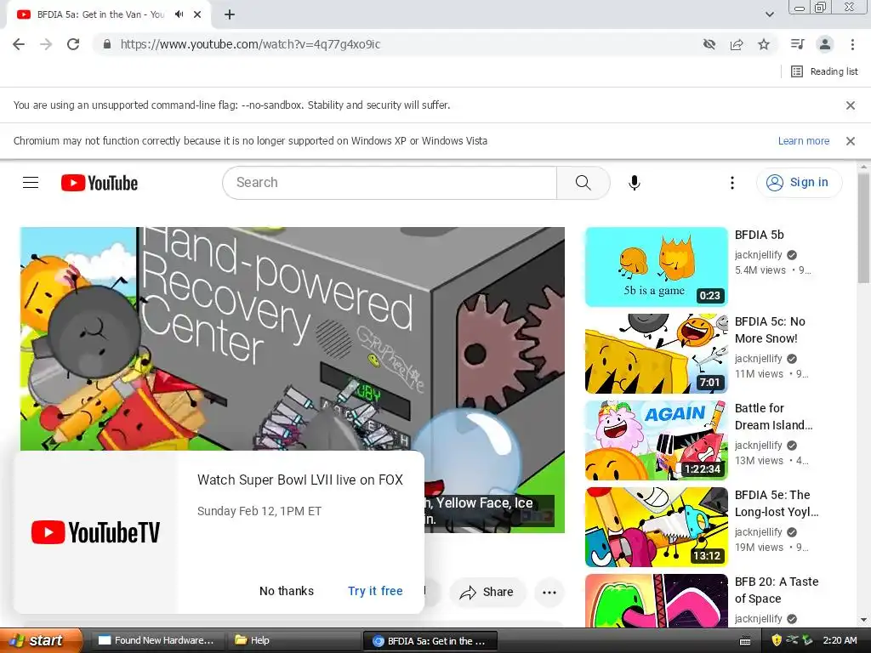Click the Battle for Dream Island... title

[x=773, y=417]
